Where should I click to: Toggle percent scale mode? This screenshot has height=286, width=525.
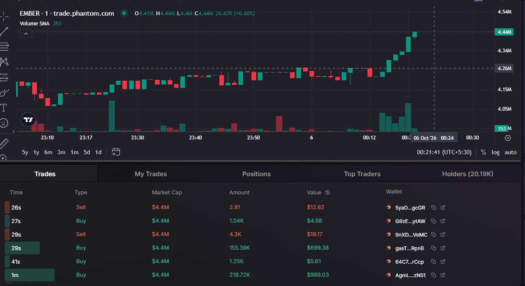click(483, 152)
